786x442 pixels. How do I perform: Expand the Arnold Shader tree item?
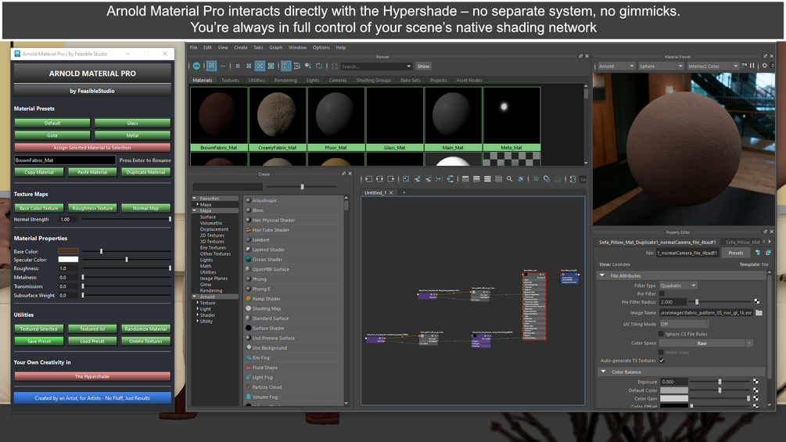[x=198, y=315]
